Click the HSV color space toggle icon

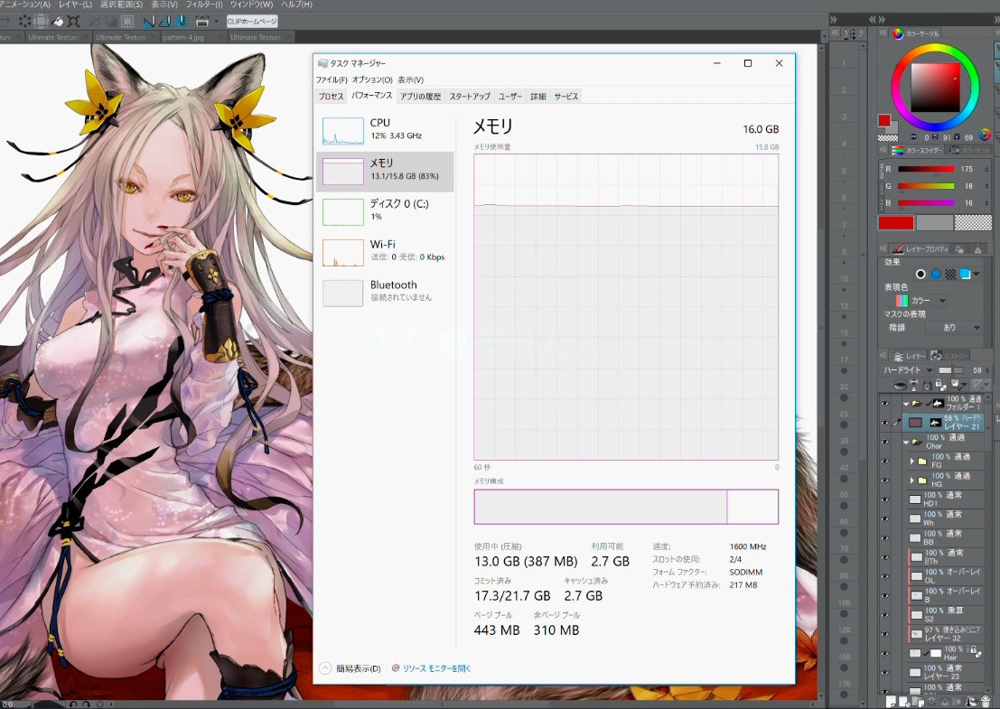pyautogui.click(x=985, y=135)
